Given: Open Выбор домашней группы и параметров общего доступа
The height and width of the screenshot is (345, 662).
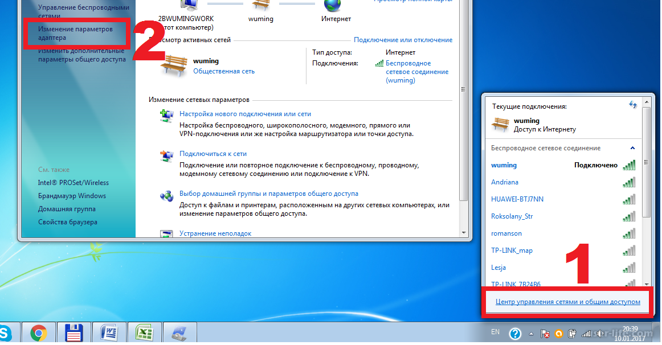Looking at the screenshot, I should pos(269,194).
